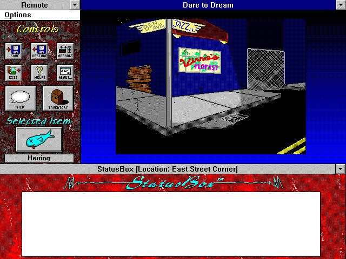Select the Arrange windows icon
The width and height of the screenshot is (346, 259).
click(65, 51)
